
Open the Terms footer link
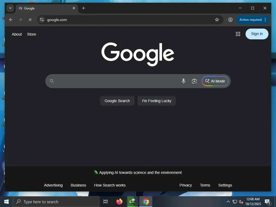pyautogui.click(x=205, y=185)
